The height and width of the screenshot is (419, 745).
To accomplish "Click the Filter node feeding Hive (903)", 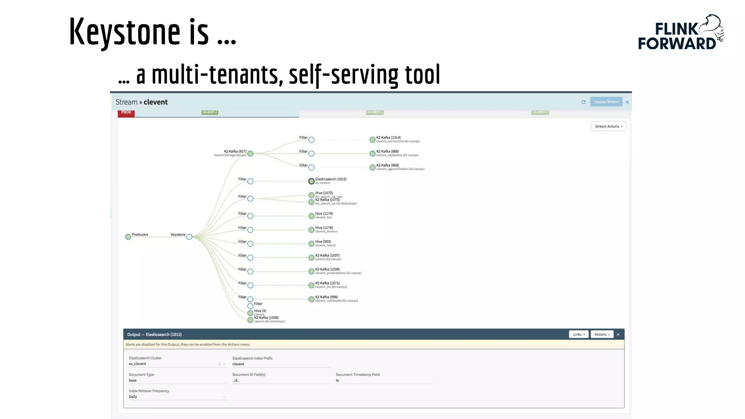I will 250,244.
